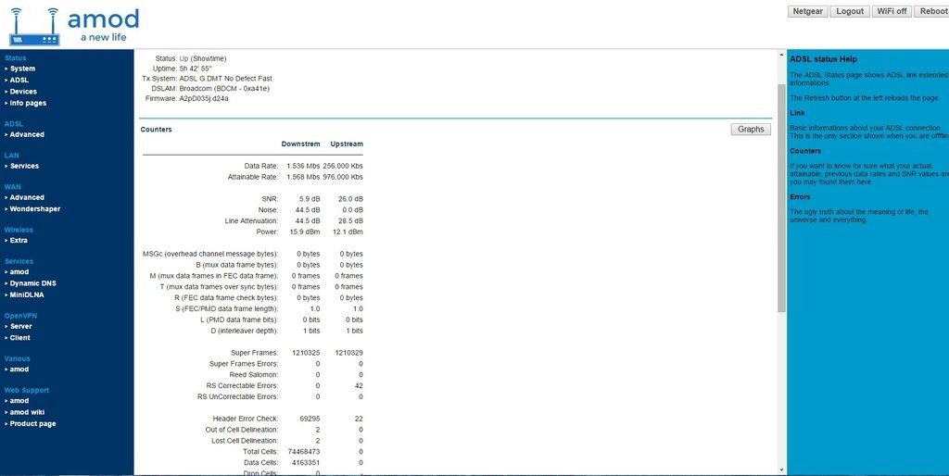Click the amod router logo

pyautogui.click(x=74, y=26)
